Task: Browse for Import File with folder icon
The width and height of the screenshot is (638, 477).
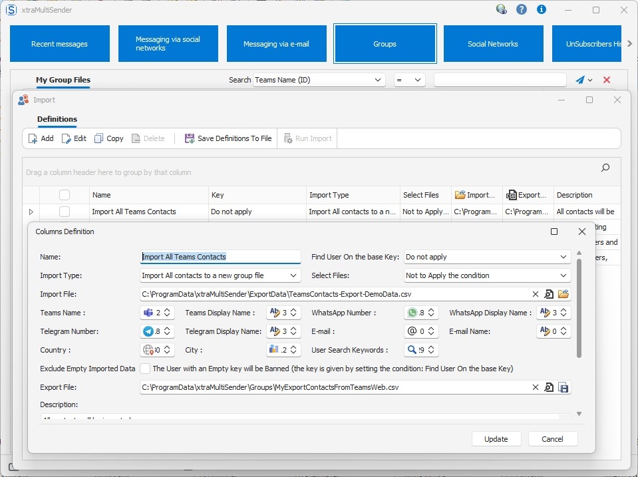Action: pos(563,294)
